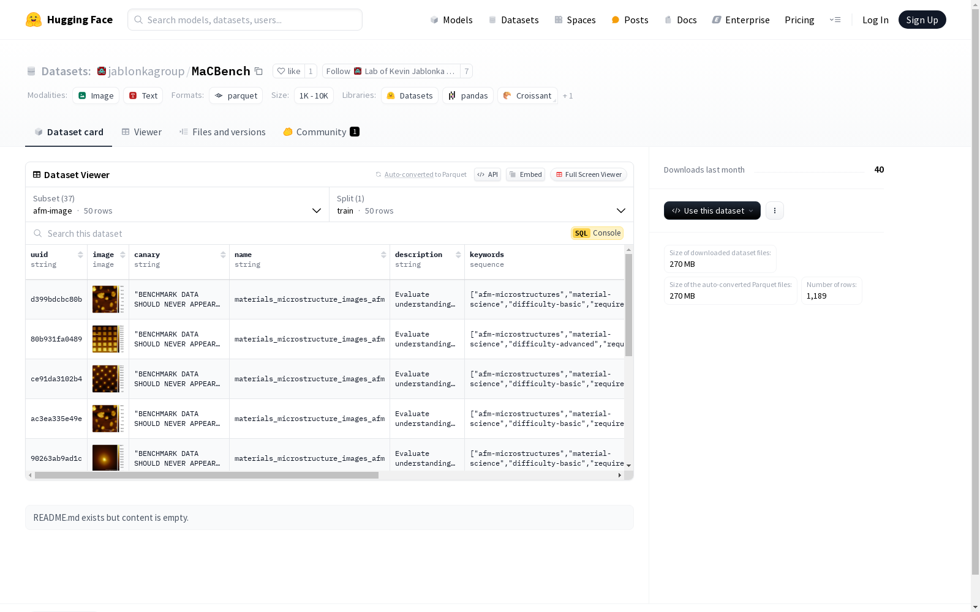Sort by the uuid column arrows
Viewport: 980px width, 612px height.
pos(80,255)
